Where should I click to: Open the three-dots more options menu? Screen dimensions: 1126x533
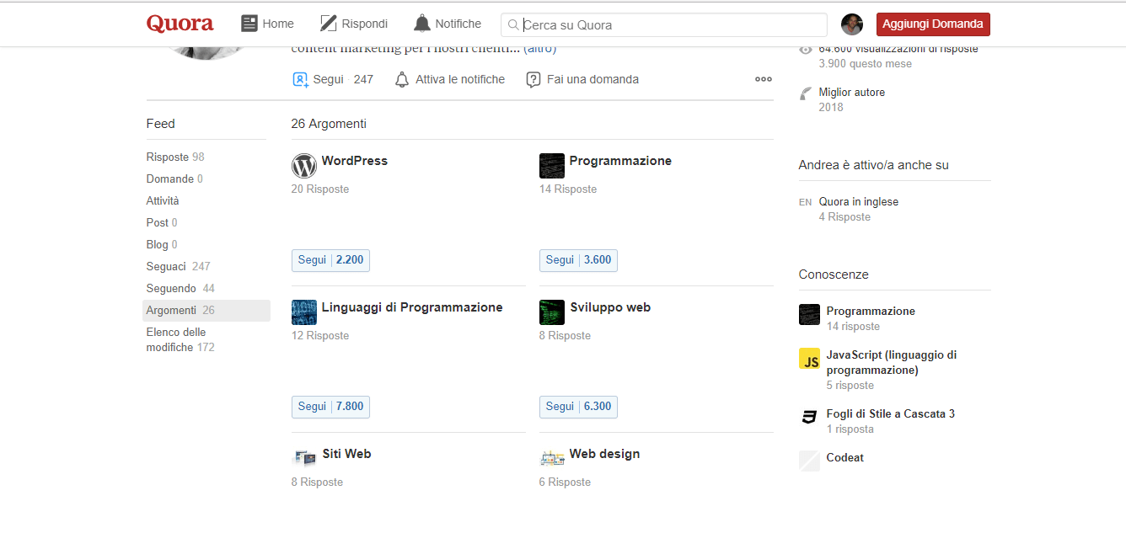[x=764, y=79]
